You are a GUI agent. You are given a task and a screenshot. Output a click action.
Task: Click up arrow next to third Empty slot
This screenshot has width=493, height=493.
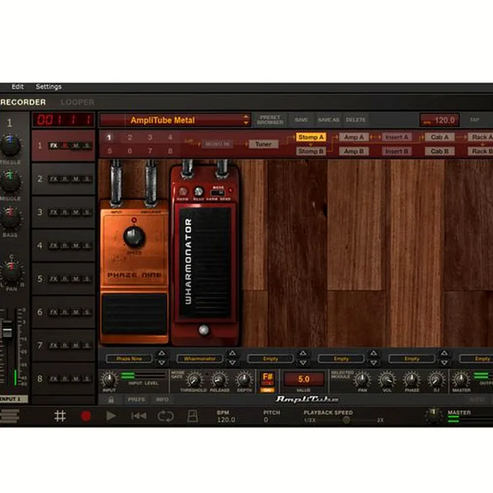click(303, 353)
